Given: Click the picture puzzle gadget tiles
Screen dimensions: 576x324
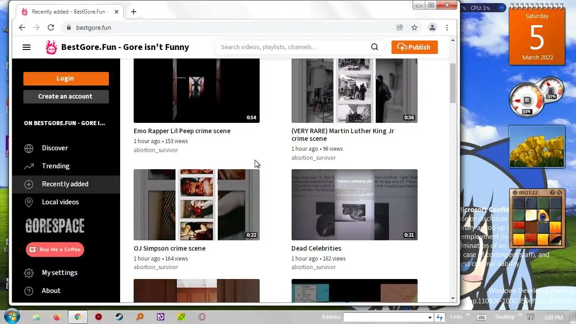Looking at the screenshot, I should click(x=537, y=220).
